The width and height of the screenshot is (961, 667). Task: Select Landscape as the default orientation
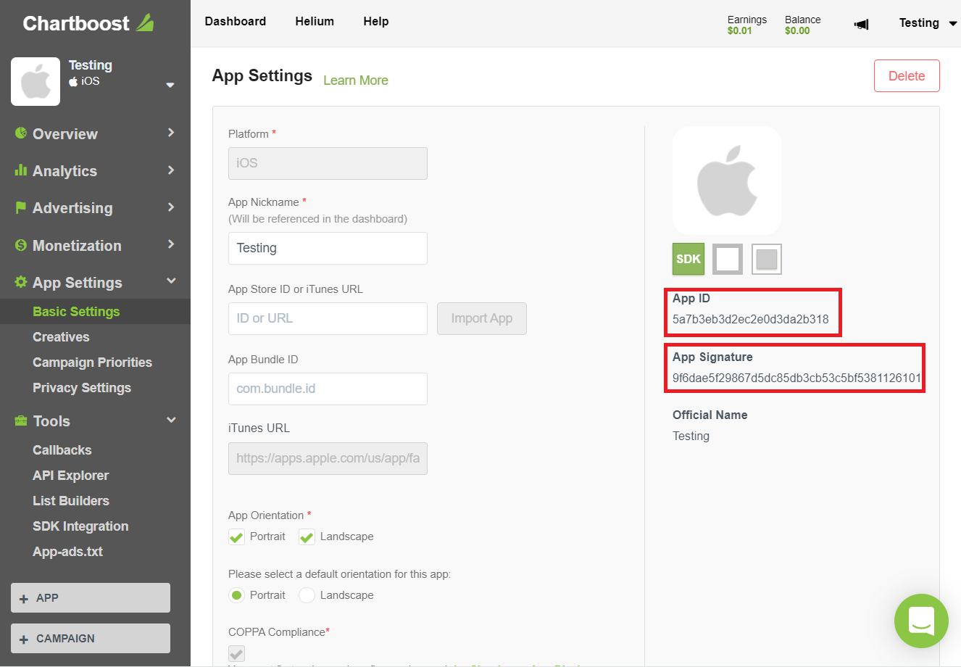point(307,595)
